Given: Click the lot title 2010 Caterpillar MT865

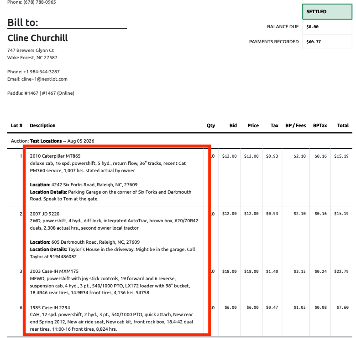Looking at the screenshot, I should (55, 156).
